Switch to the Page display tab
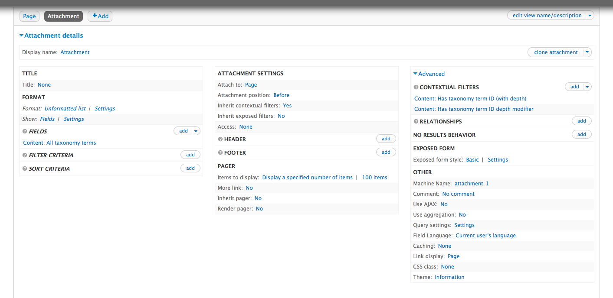This screenshot has height=298, width=613. pyautogui.click(x=30, y=16)
